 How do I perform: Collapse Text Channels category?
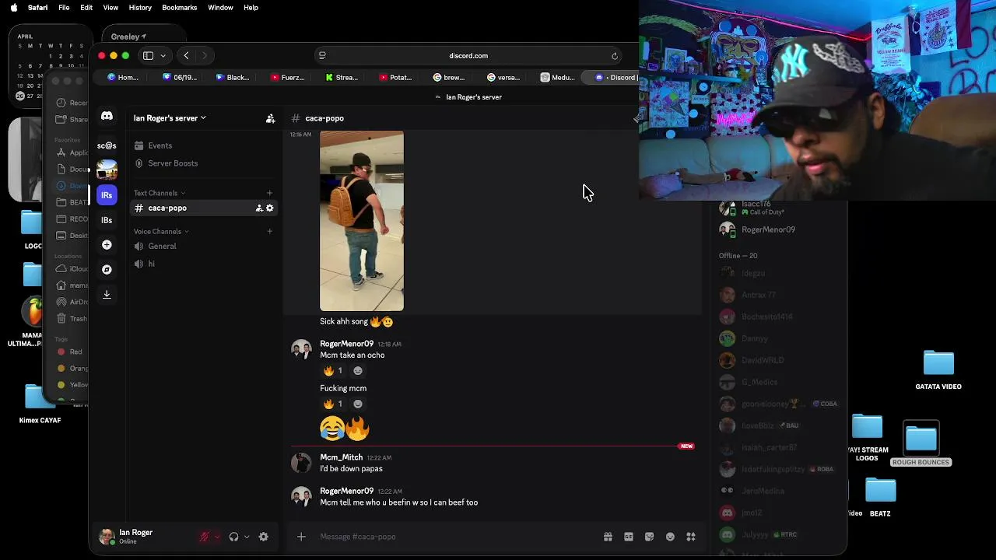click(x=160, y=193)
